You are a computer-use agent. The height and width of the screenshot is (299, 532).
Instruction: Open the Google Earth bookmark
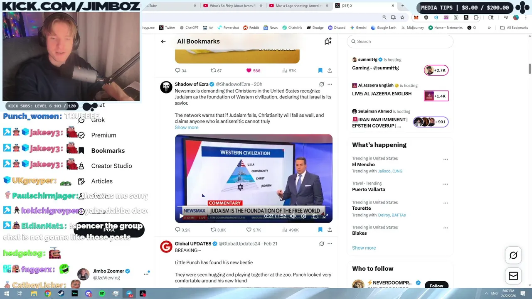(x=384, y=28)
